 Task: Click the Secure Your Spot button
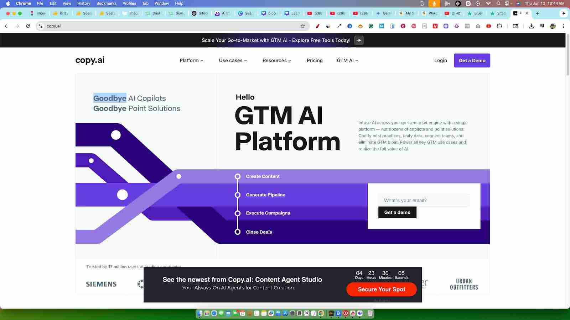pyautogui.click(x=382, y=289)
